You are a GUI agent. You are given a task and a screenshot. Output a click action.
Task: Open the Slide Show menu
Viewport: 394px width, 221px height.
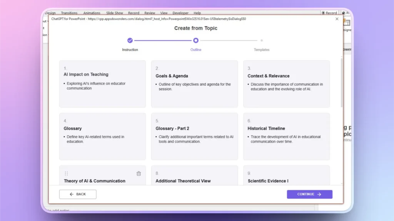[115, 13]
